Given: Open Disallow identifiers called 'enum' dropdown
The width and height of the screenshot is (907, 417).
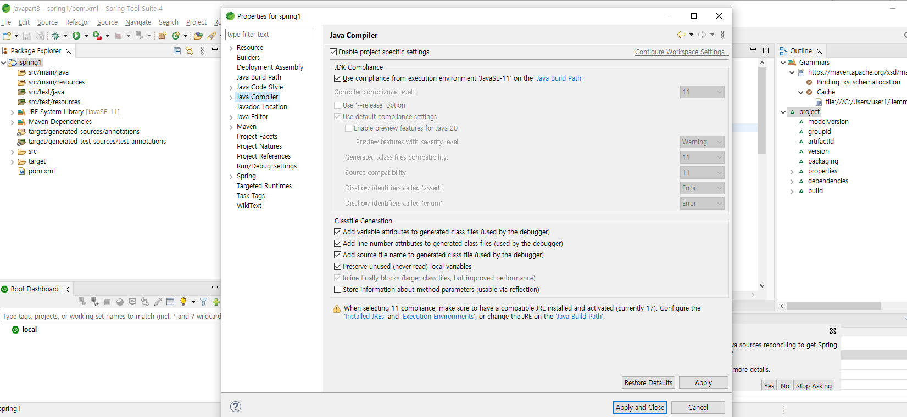Looking at the screenshot, I should (x=702, y=204).
